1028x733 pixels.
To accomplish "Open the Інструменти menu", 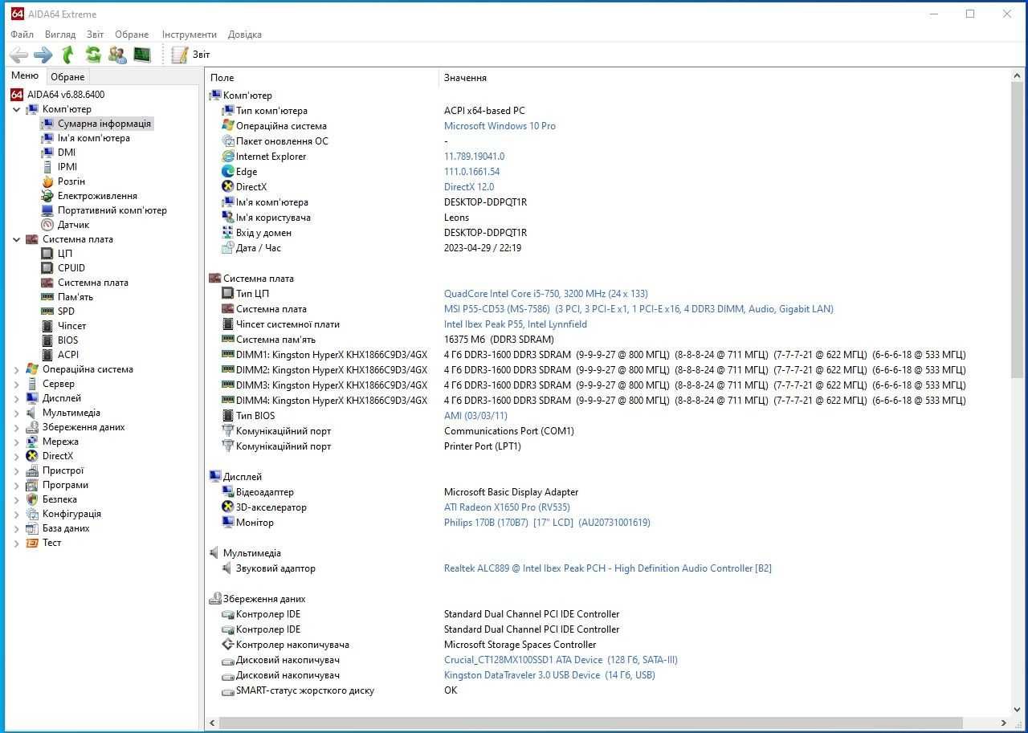I will pyautogui.click(x=190, y=35).
